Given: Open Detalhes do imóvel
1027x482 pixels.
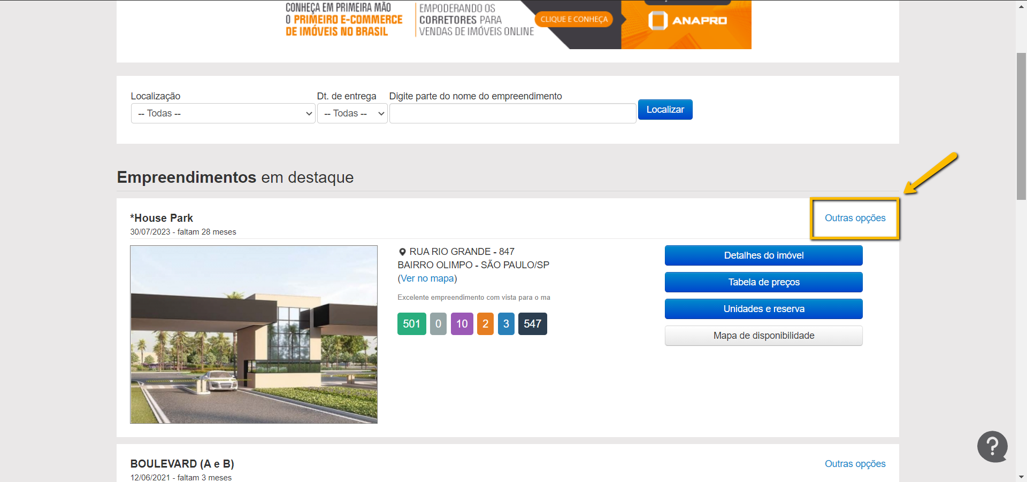Looking at the screenshot, I should tap(763, 255).
